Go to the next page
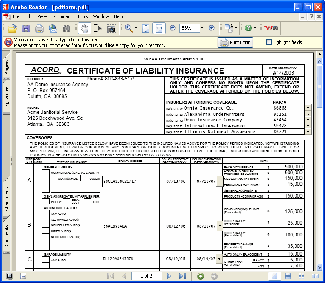Viewport: 325px width, 283px height. (x=169, y=276)
